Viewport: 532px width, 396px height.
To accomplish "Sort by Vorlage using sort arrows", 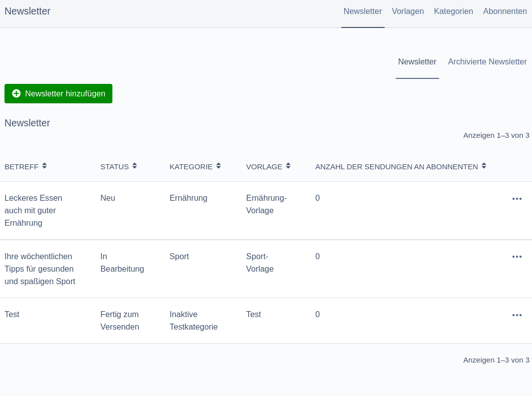I will pyautogui.click(x=288, y=166).
